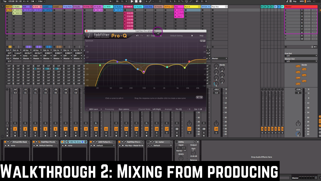The height and width of the screenshot is (181, 321).
Task: Toggle Virtual Mix Rack device on/off
Action: pyautogui.click(x=5, y=142)
